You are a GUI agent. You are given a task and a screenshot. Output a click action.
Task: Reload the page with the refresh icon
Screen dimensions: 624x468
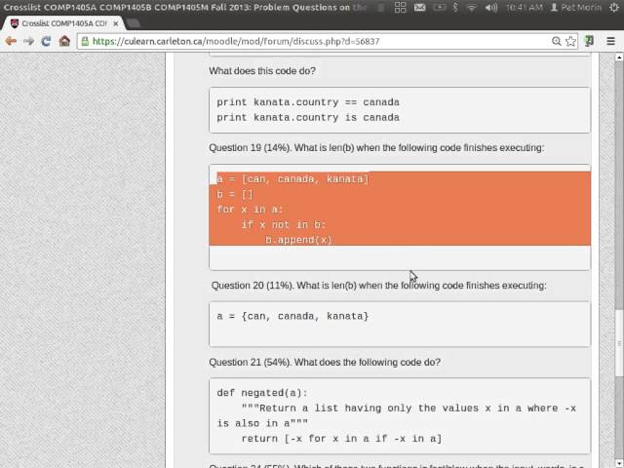(46, 41)
